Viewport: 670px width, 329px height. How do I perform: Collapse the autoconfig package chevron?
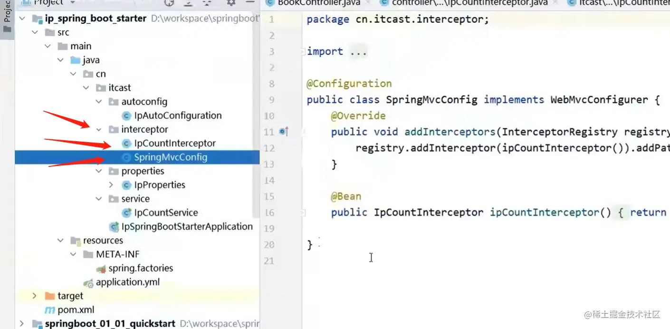(x=99, y=101)
